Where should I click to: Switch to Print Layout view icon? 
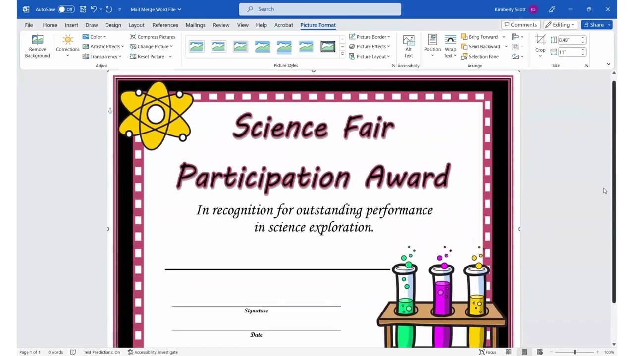click(x=524, y=352)
